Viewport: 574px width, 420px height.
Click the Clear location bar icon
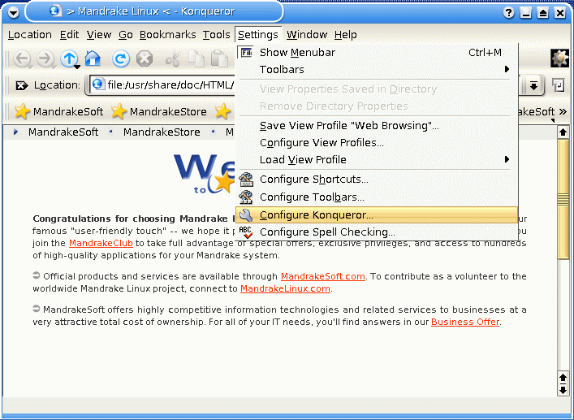[22, 85]
